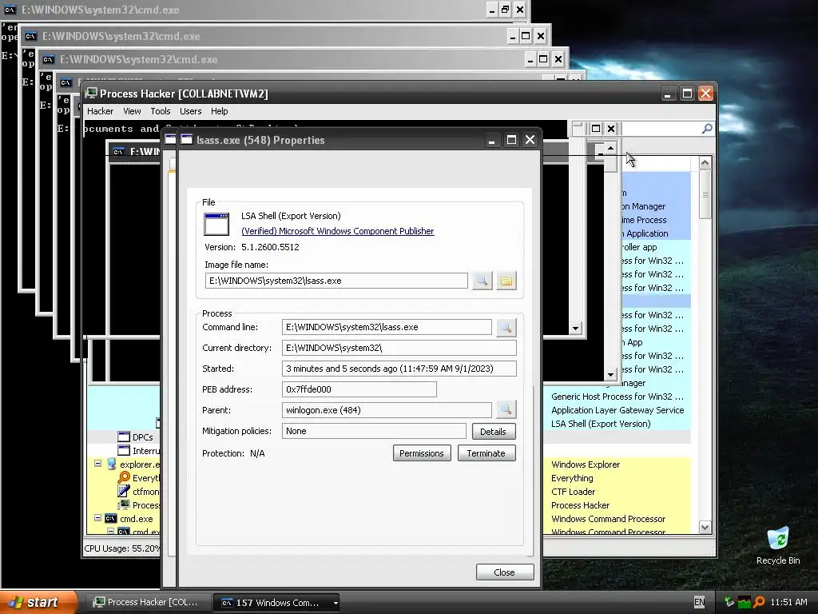Open the image file location folder icon
This screenshot has width=818, height=614.
506,281
